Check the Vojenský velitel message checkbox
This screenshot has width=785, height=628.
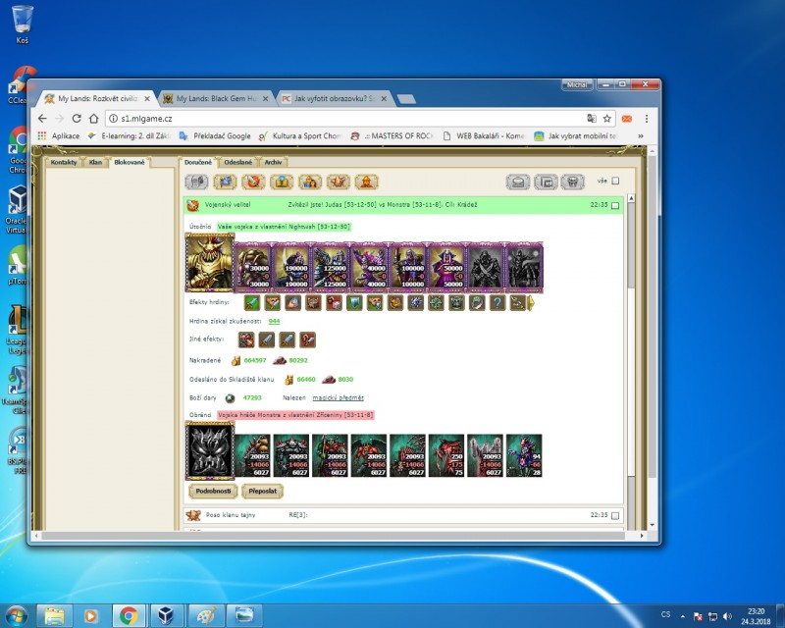tap(615, 206)
